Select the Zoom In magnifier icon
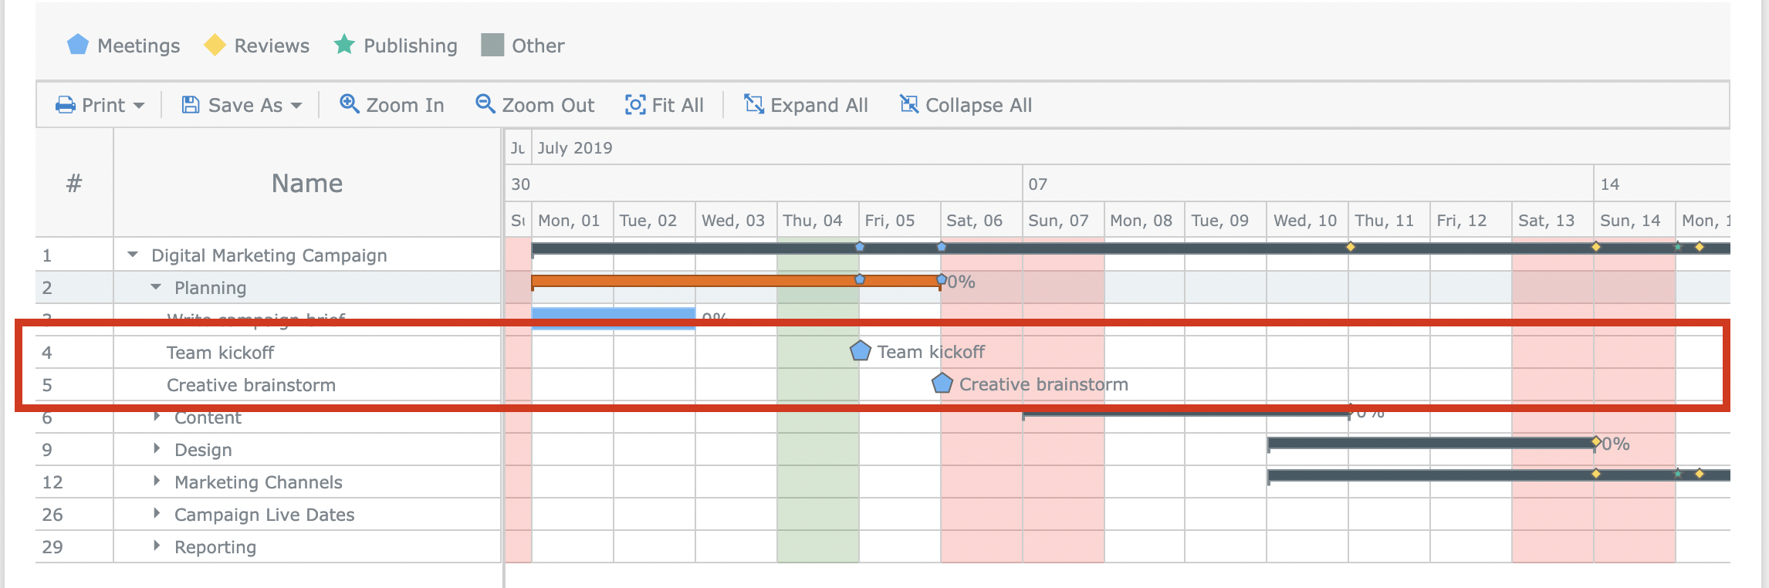Viewport: 1769px width, 588px height. coord(350,104)
